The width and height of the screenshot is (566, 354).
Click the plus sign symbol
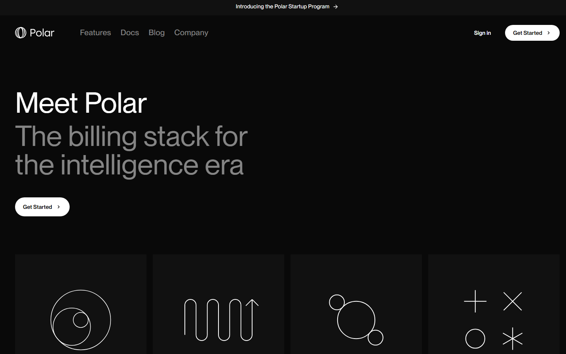point(475,301)
